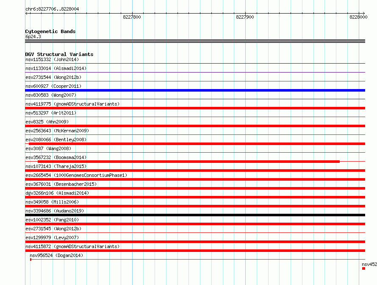Click the gray 6p24.3 cytogenetic band bar
This screenshot has height=285, width=377.
pos(195,41)
